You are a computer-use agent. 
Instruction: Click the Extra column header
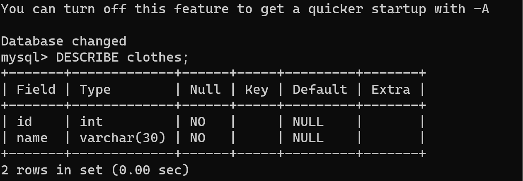click(x=390, y=90)
